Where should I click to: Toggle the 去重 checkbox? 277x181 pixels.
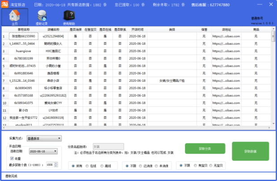pyautogui.click(x=12, y=158)
